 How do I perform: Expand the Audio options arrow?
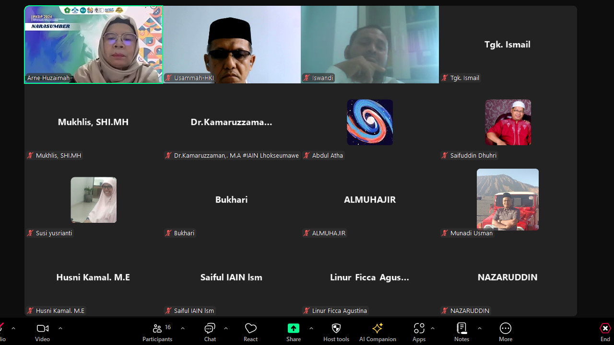click(13, 328)
